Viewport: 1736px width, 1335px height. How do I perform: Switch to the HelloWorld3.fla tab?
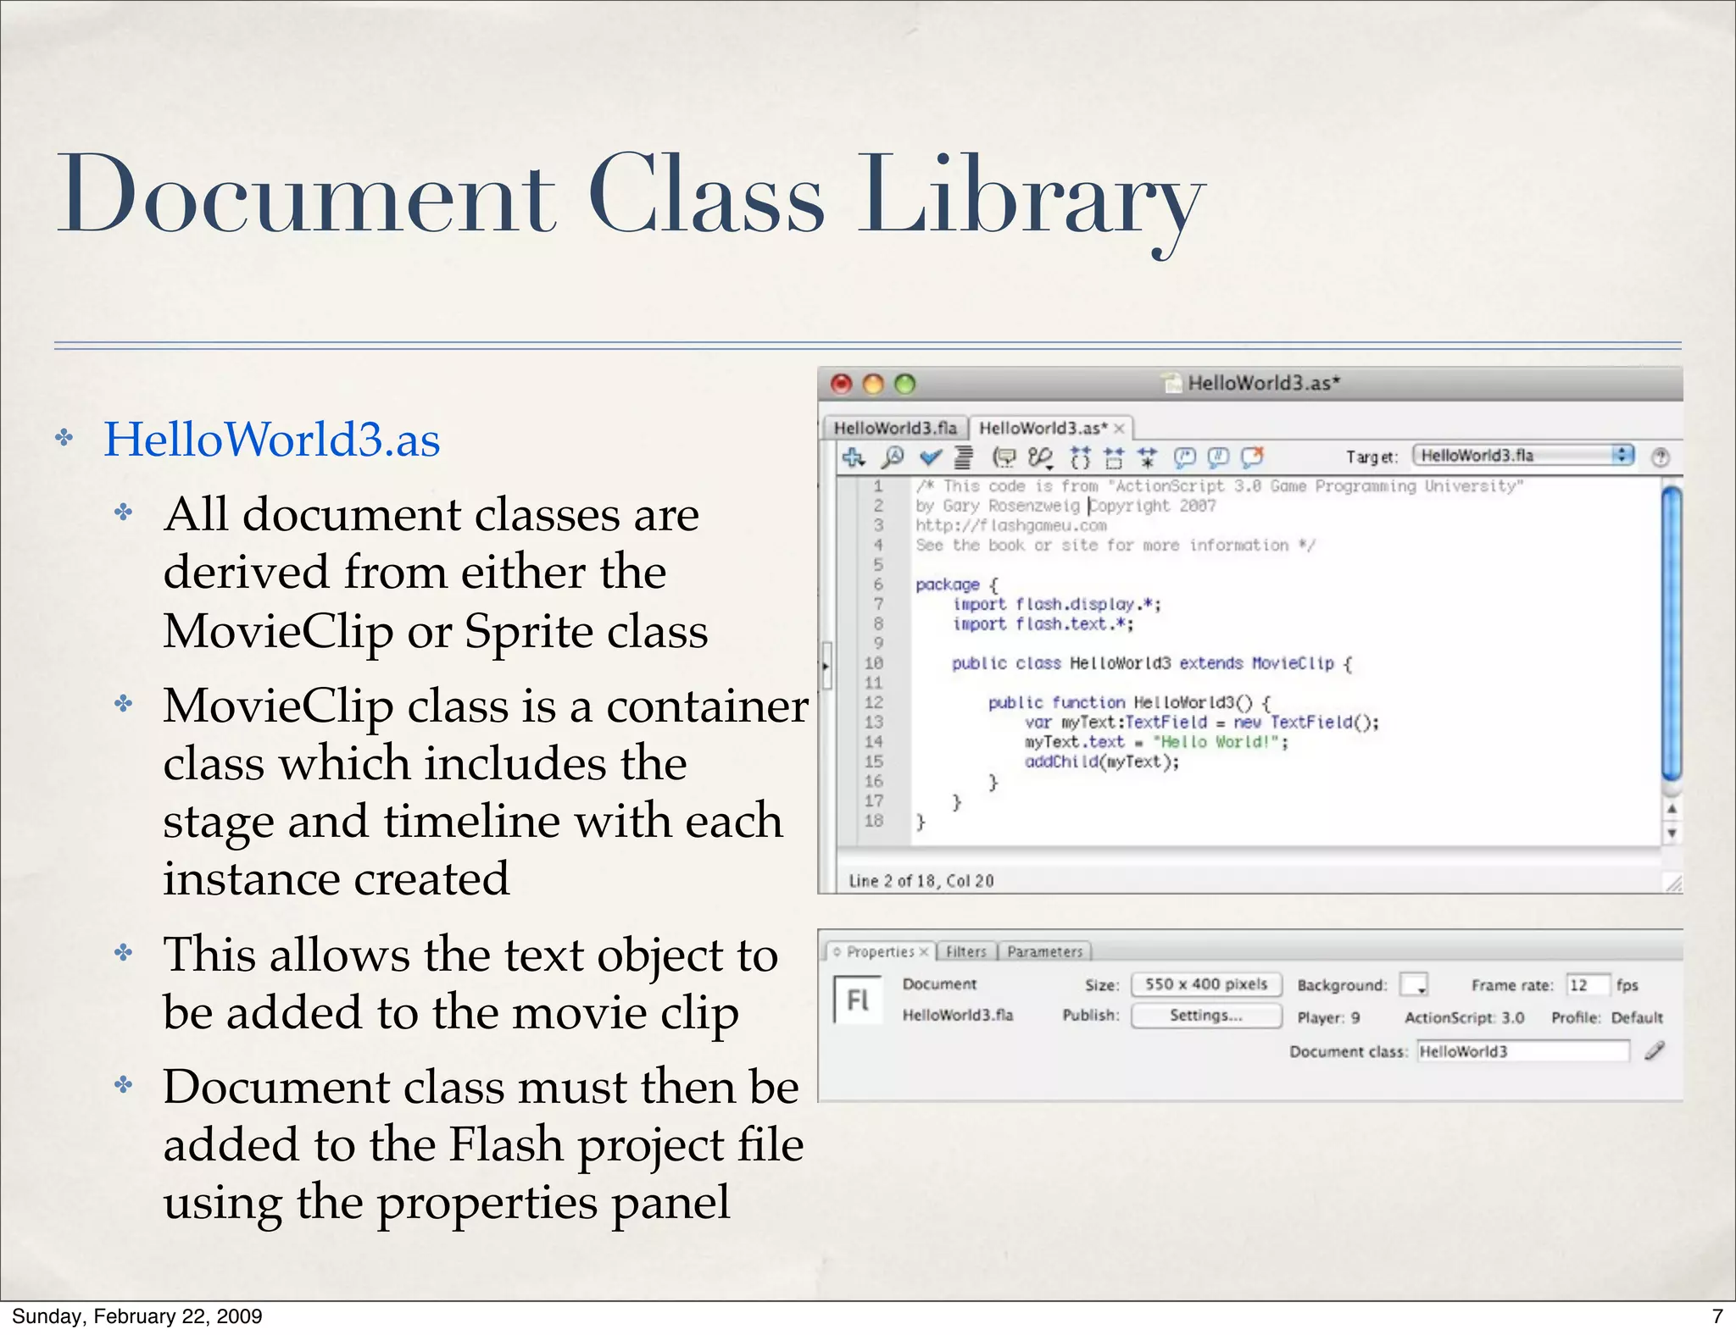point(894,428)
